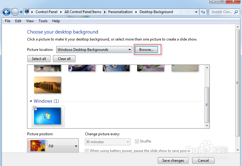Open the View menu
Image resolution: width=242 pixels, height=166 pixels.
point(30,21)
